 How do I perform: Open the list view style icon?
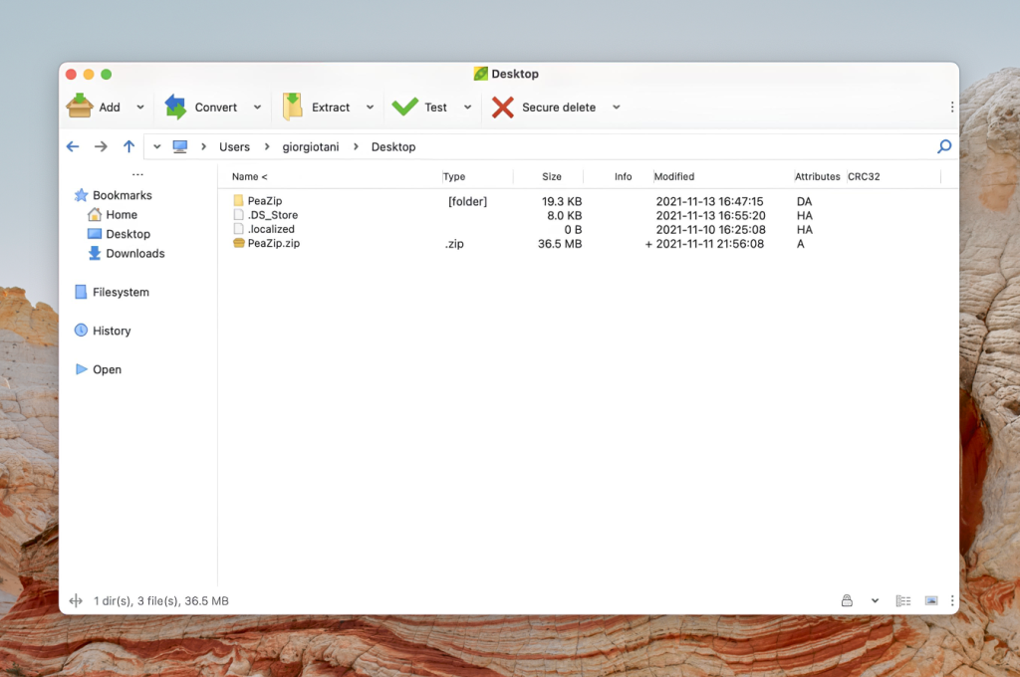click(x=902, y=600)
